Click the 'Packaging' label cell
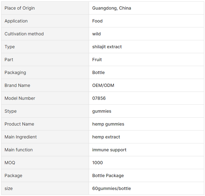 pos(15,72)
